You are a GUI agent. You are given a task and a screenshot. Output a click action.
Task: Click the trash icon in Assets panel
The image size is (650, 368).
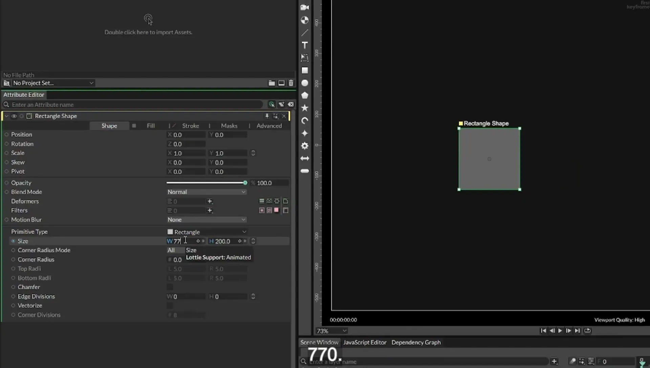coord(291,83)
